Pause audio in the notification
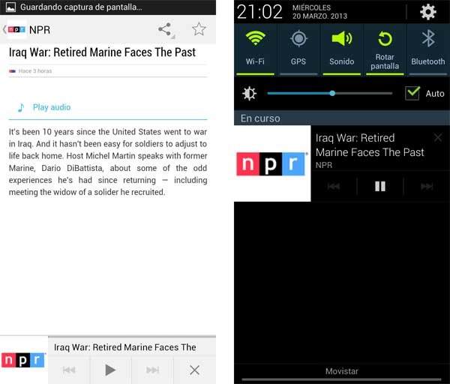The image size is (450, 384). point(380,186)
